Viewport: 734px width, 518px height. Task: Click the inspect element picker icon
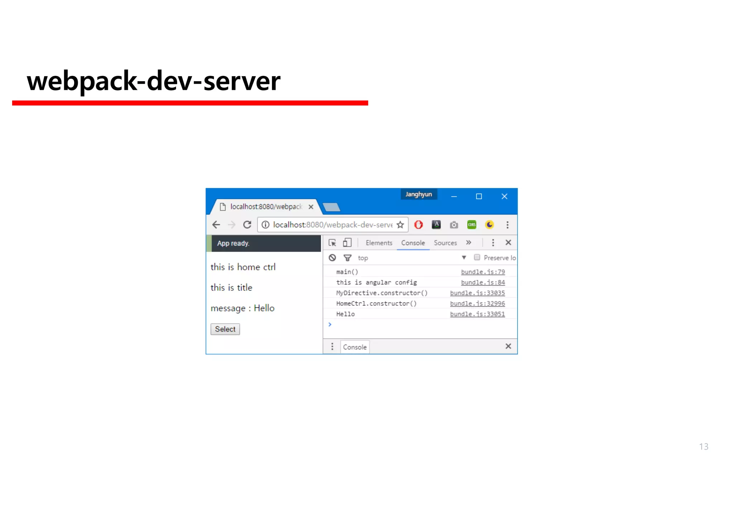point(332,243)
